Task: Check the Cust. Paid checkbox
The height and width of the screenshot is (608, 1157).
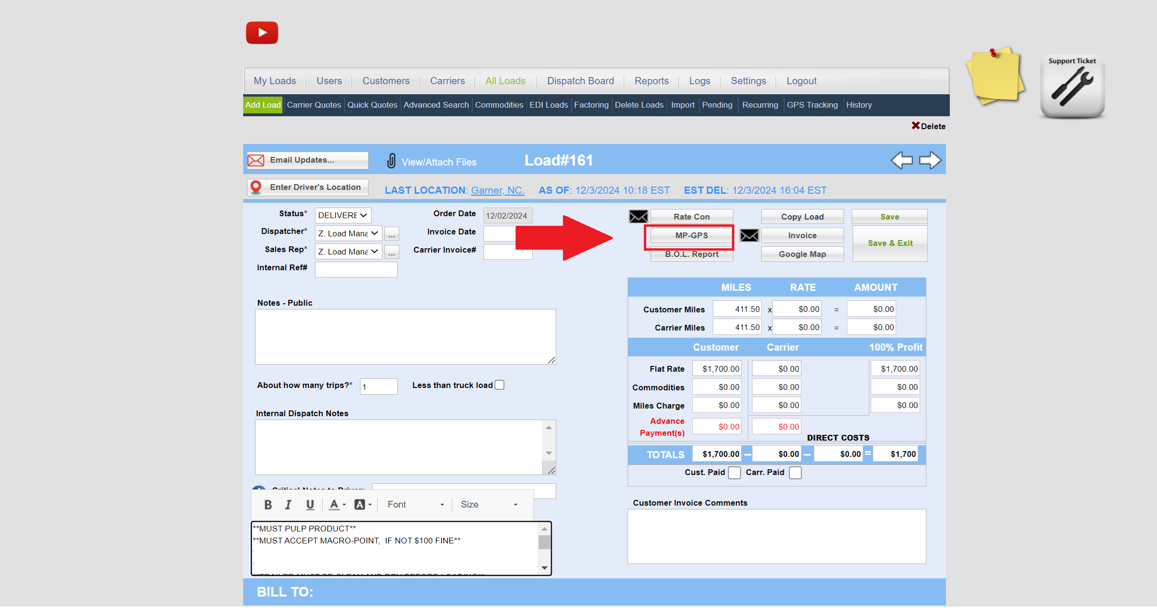Action: 734,473
